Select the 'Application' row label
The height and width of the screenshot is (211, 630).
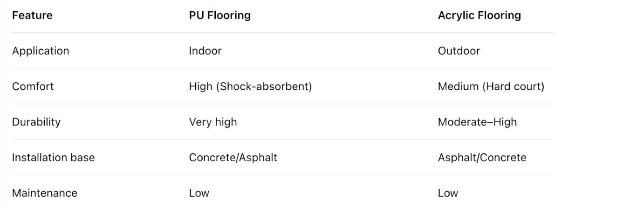click(41, 51)
